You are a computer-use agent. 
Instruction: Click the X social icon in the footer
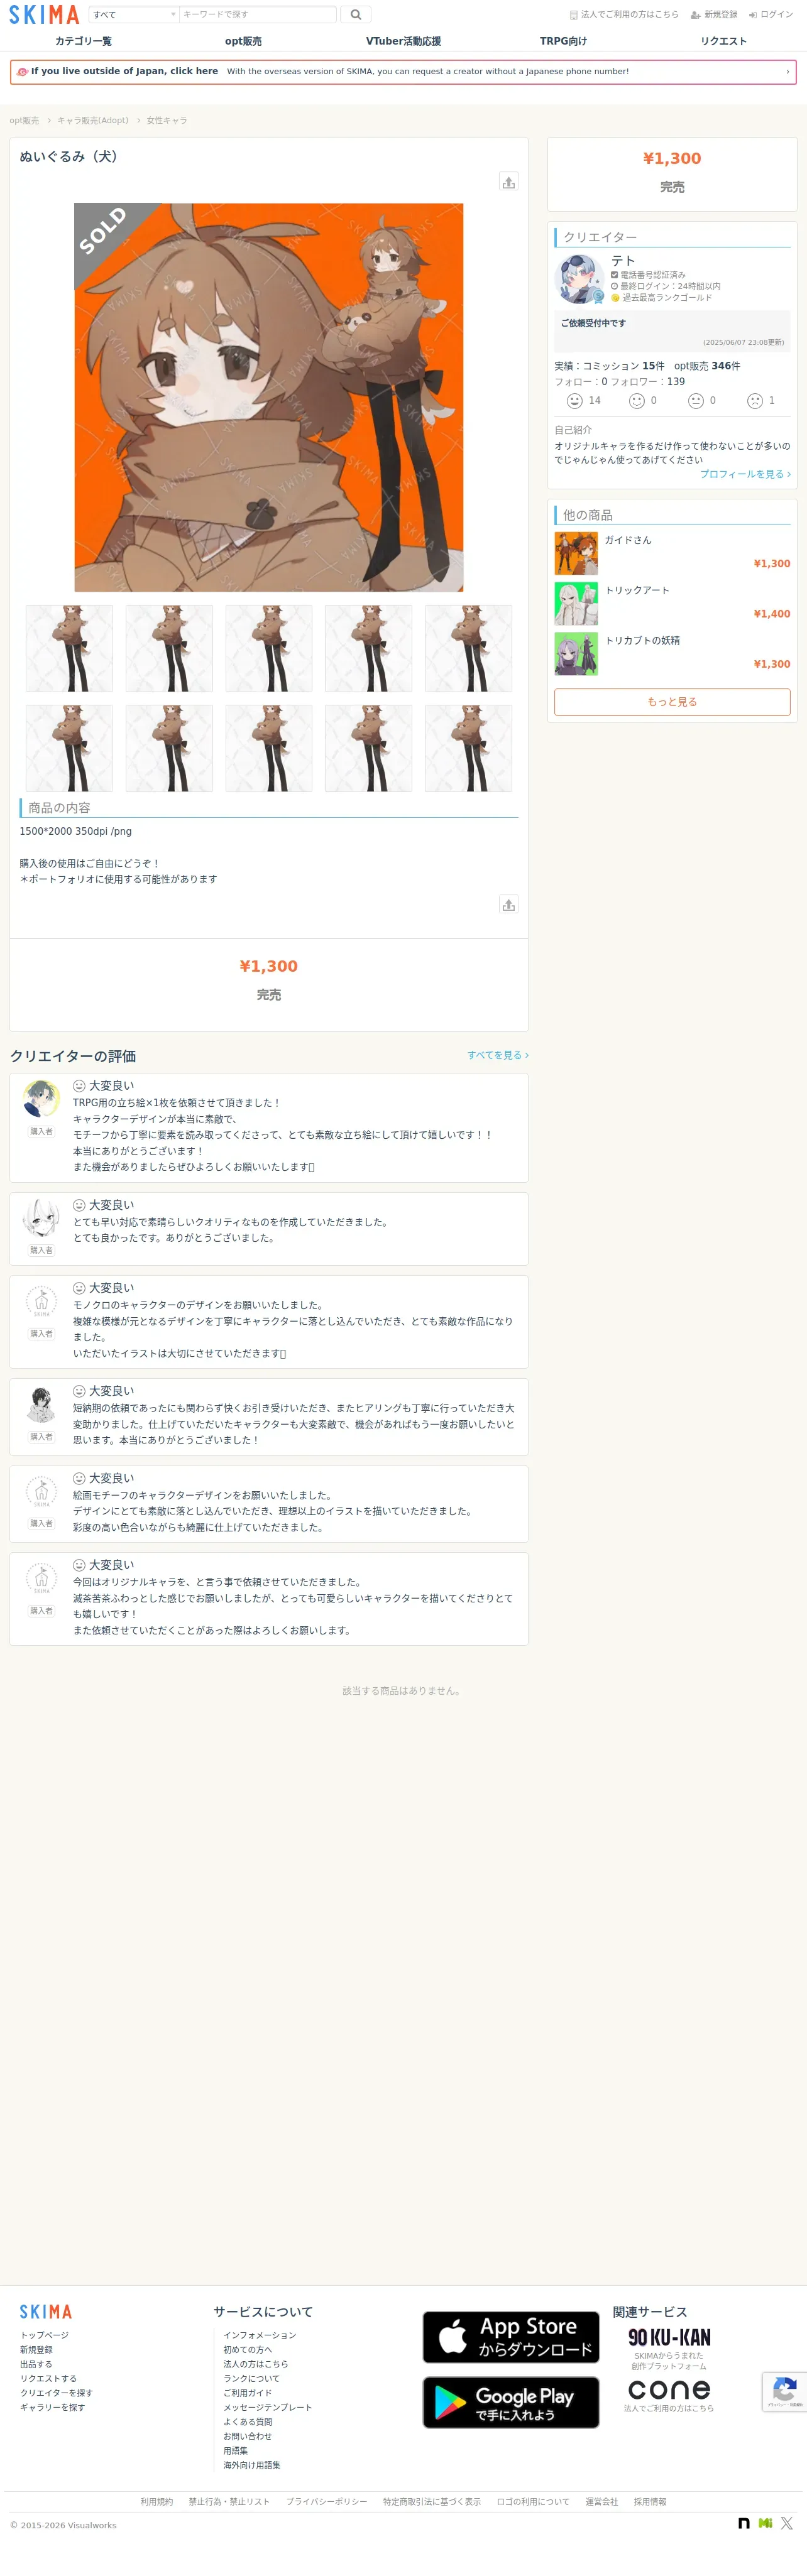coord(787,2523)
